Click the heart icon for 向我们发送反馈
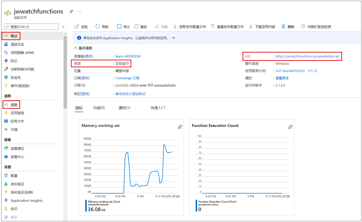The height and width of the screenshot is (222, 362). click(303, 26)
